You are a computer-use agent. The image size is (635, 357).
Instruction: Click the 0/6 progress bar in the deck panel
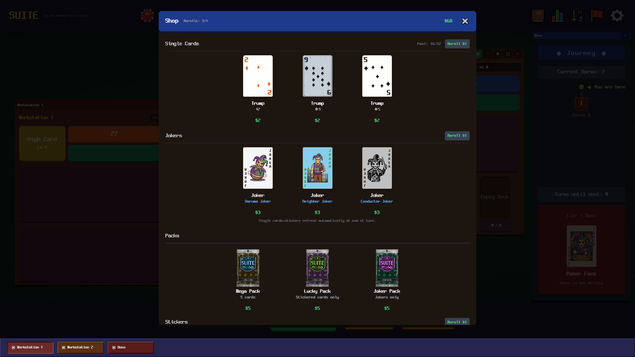(495, 225)
